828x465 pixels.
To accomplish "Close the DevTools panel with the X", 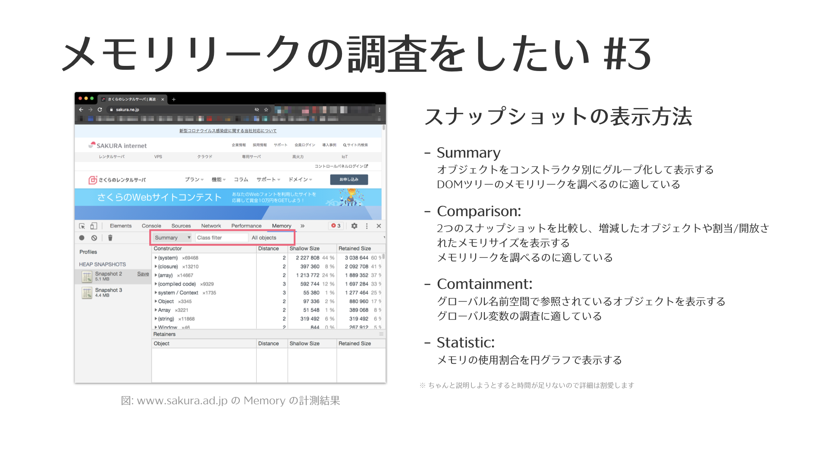I will 379,226.
